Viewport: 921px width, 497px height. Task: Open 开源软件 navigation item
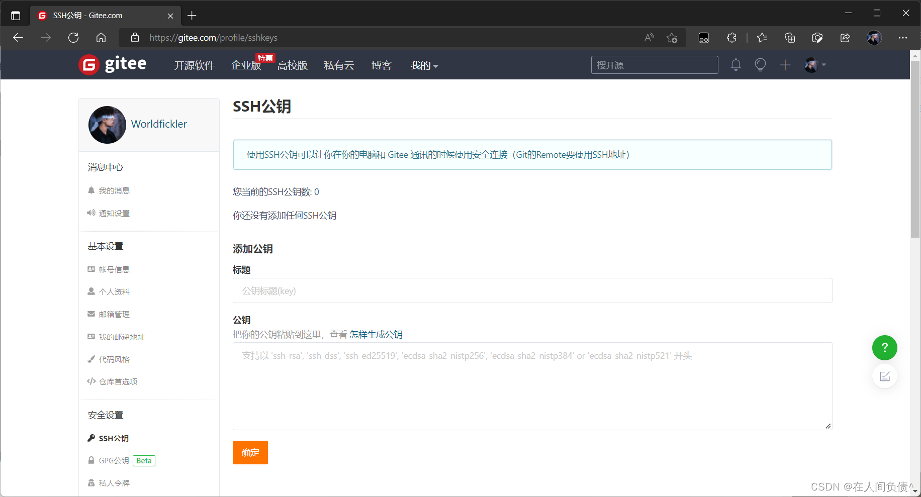194,65
